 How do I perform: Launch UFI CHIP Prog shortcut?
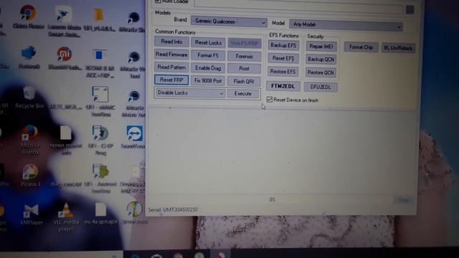pos(100,140)
